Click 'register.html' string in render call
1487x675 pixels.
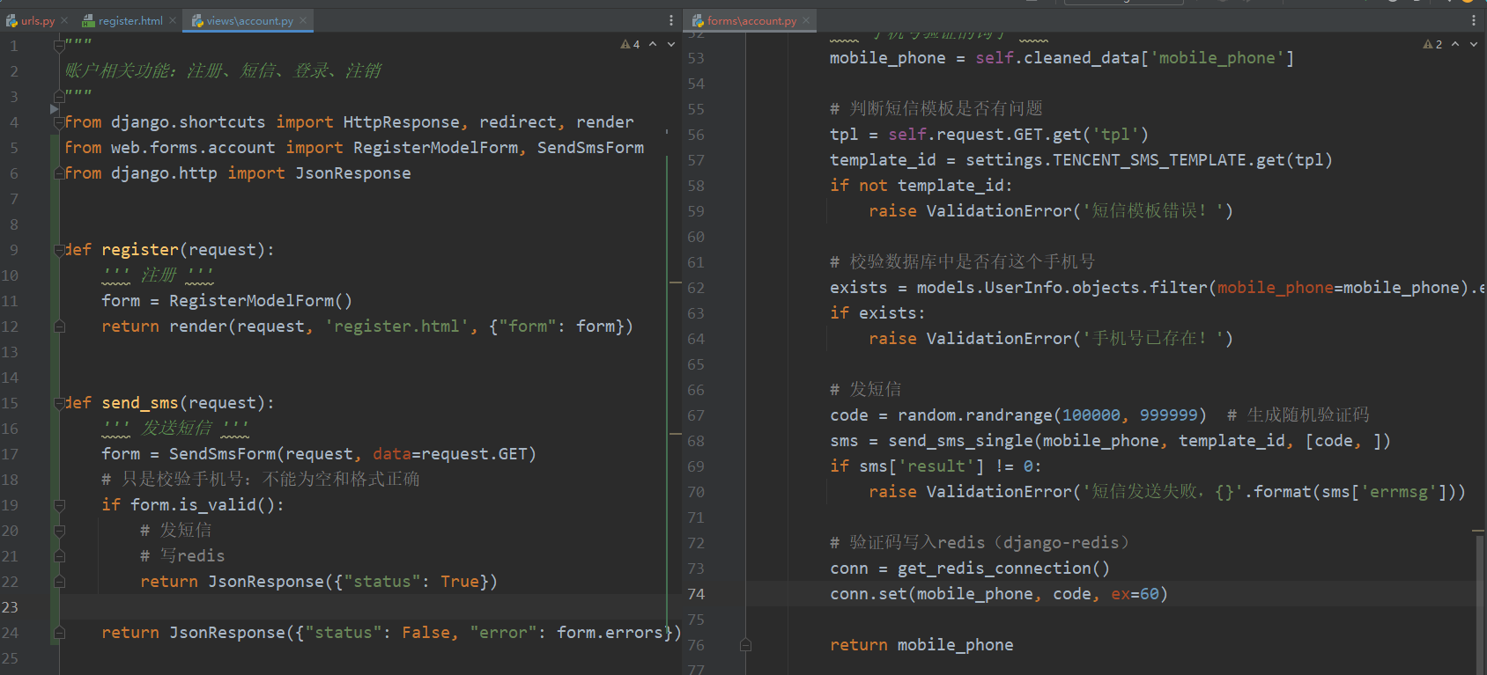[396, 326]
